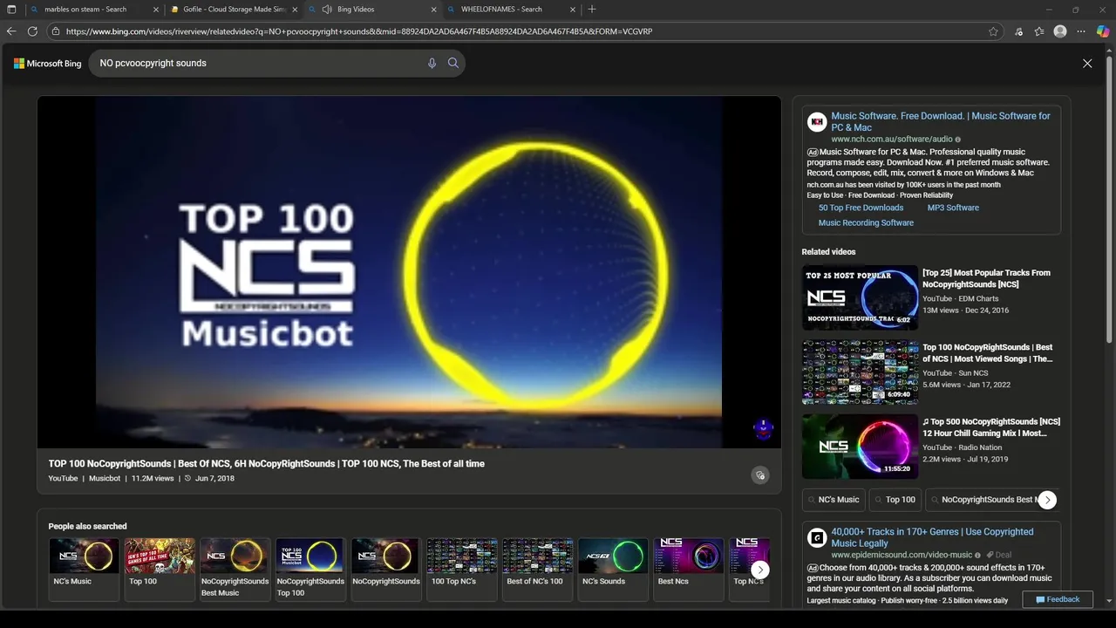Close the Gofile tab
This screenshot has width=1116, height=628.
[296, 10]
